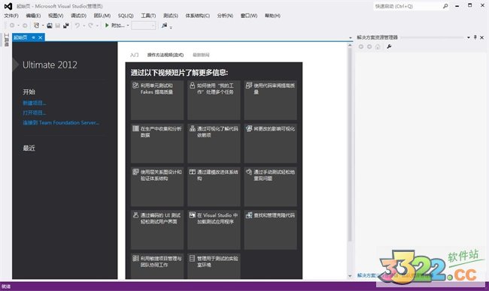Open the 工具(T) menu

click(148, 16)
